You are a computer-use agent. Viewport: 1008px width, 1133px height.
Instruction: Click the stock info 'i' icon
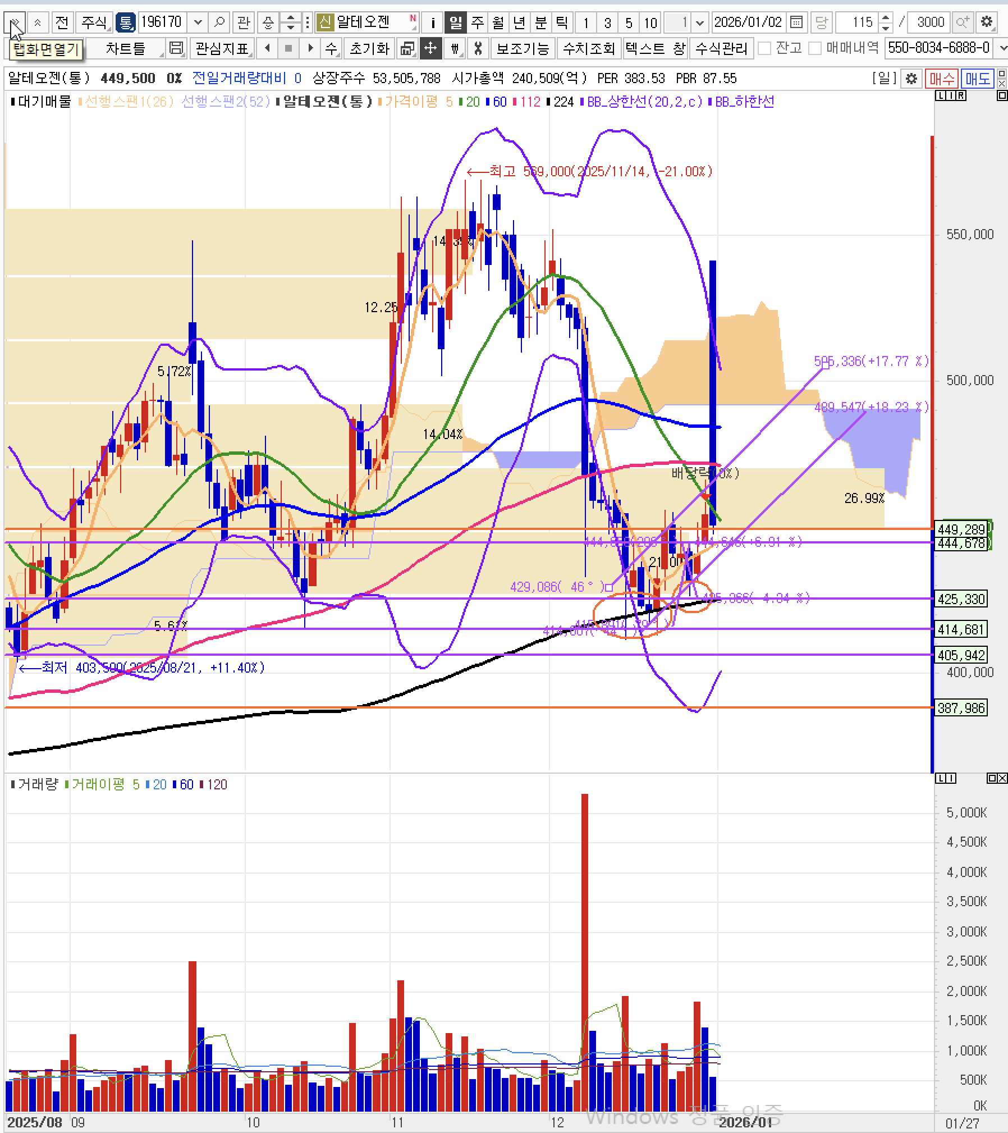(x=433, y=22)
